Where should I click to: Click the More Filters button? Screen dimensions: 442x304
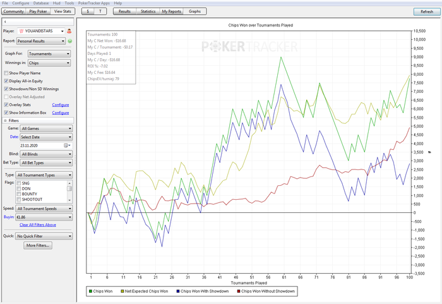click(x=38, y=245)
